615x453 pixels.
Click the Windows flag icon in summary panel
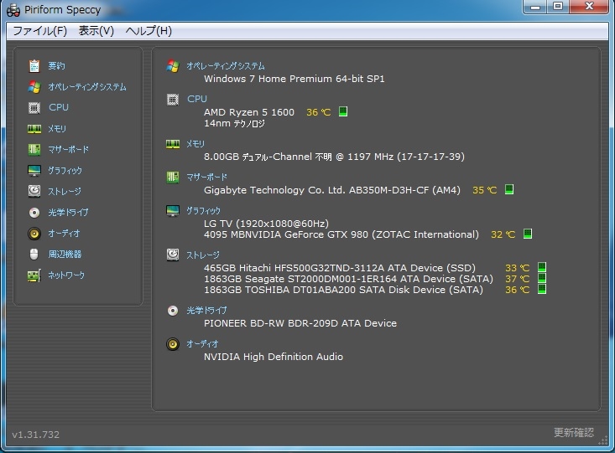[x=173, y=66]
